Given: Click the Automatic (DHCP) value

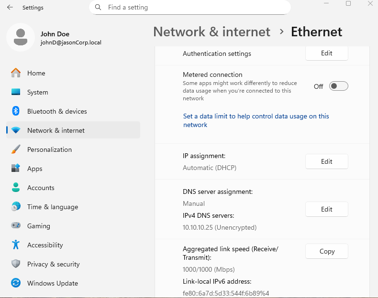Looking at the screenshot, I should point(210,168).
